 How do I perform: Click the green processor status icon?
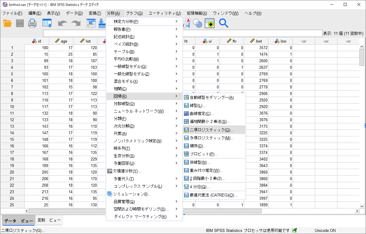click(x=295, y=230)
